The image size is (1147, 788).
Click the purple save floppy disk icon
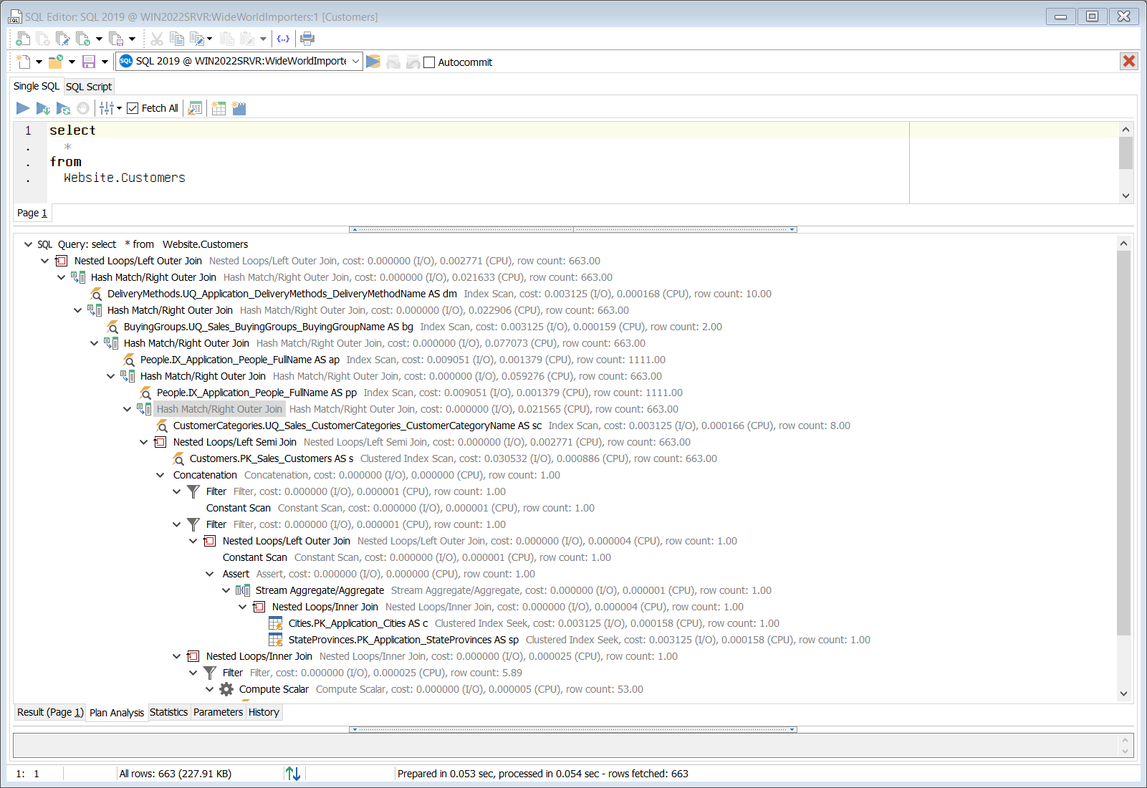point(89,62)
